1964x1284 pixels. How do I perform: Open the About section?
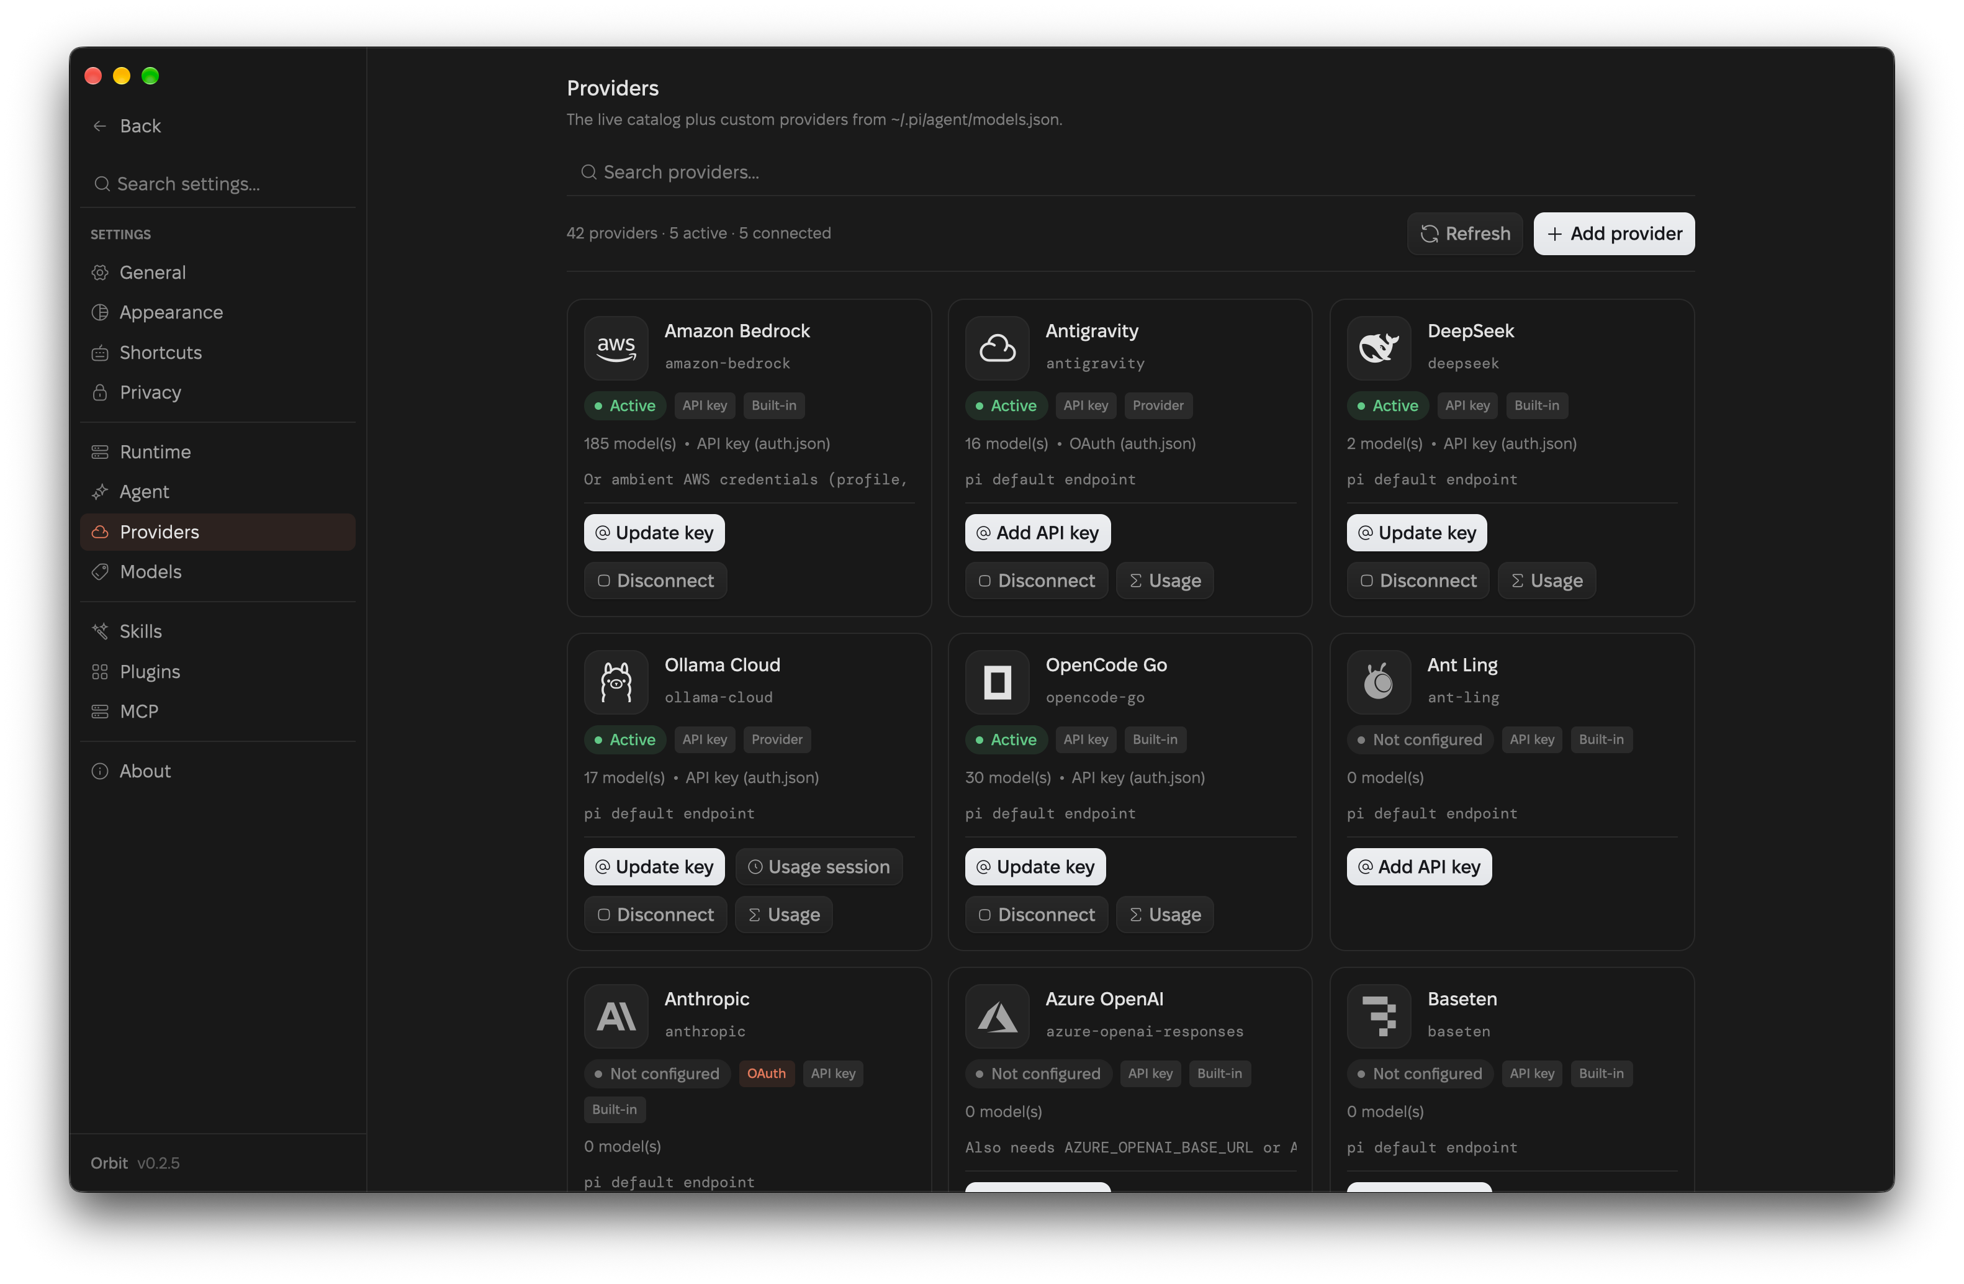(x=218, y=771)
